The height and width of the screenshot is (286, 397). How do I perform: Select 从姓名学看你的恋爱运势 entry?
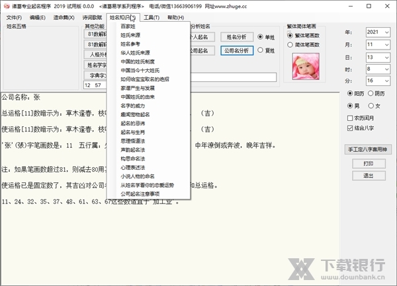148,185
